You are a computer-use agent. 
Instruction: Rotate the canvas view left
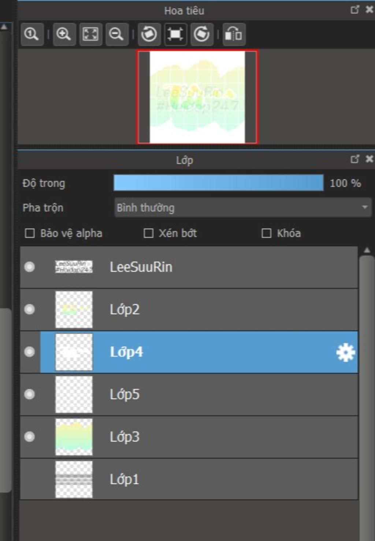(x=149, y=34)
